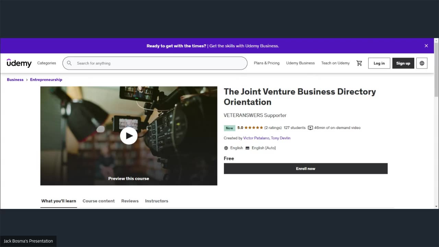Click the scrollbar up arrow

click(x=436, y=40)
